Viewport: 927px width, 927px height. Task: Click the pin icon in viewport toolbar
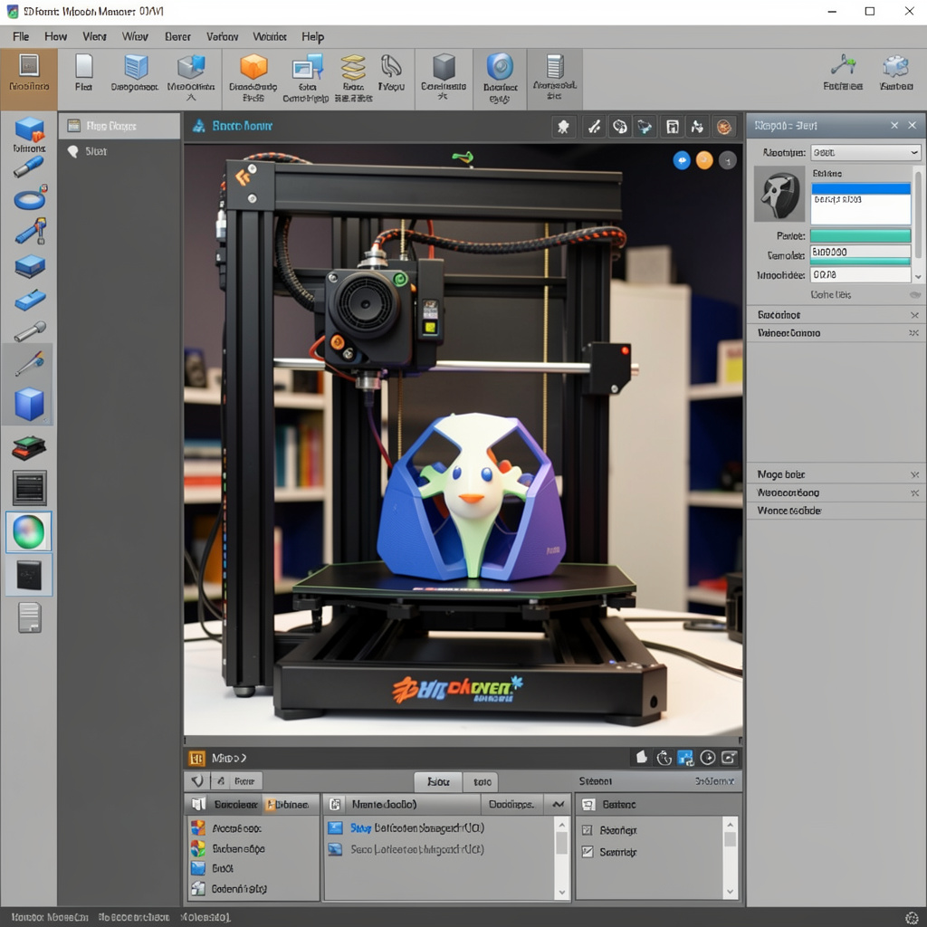pyautogui.click(x=563, y=126)
